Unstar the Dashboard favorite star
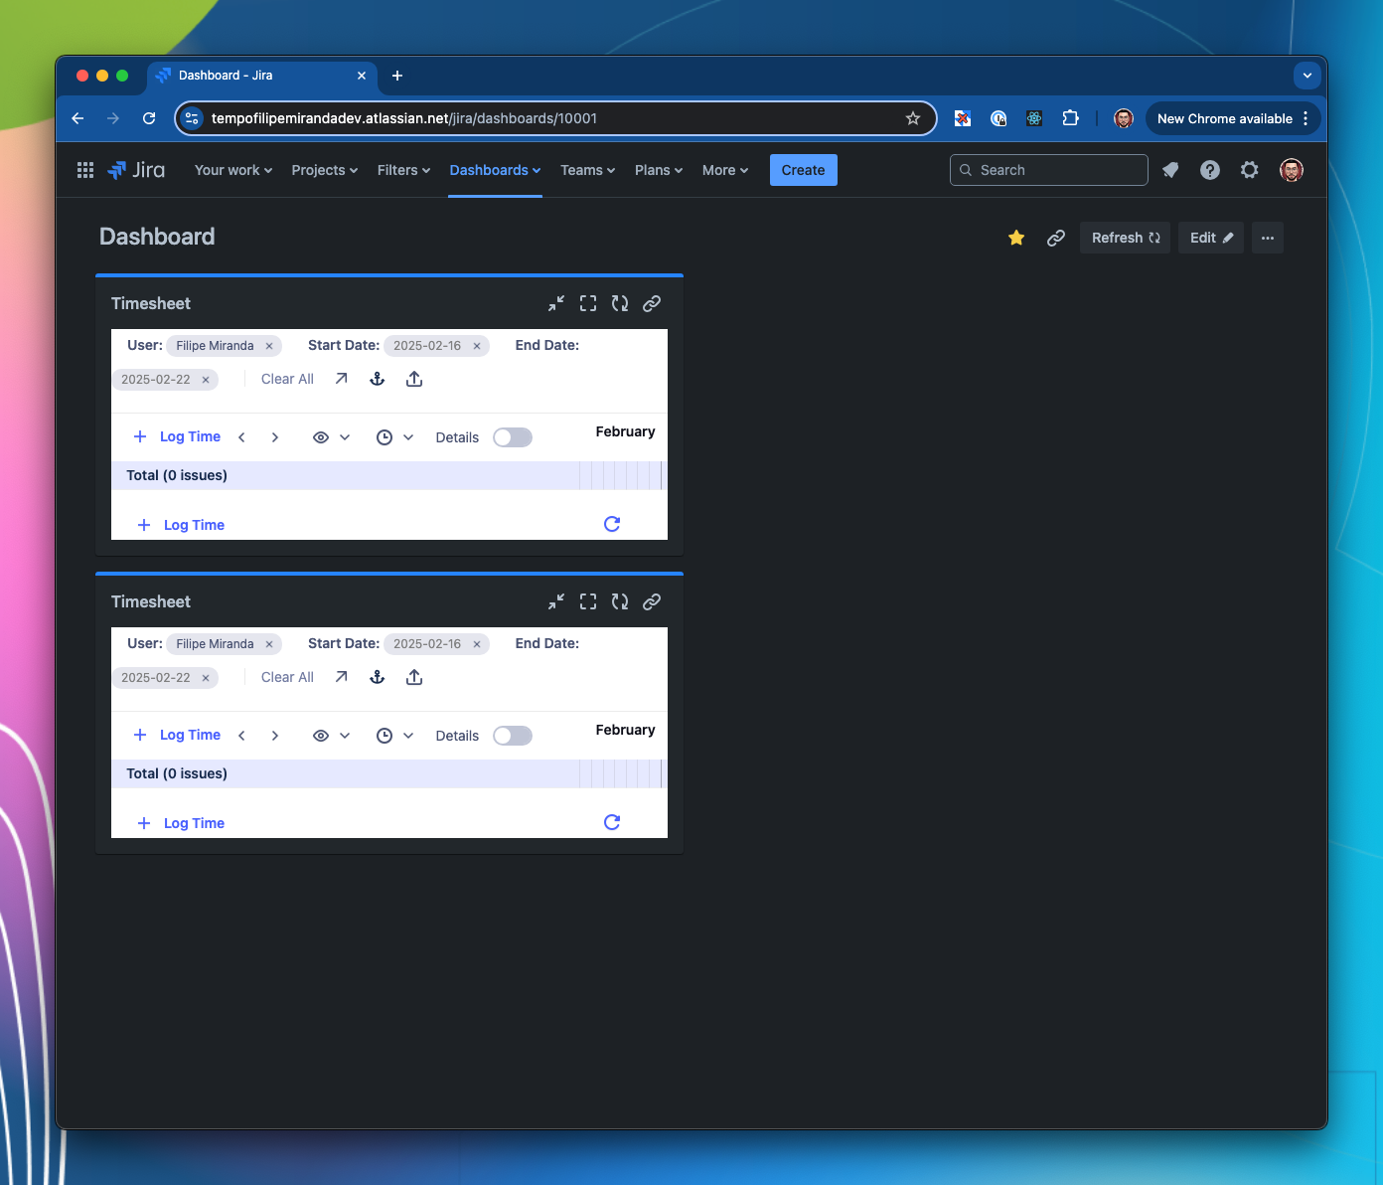 [x=1016, y=238]
